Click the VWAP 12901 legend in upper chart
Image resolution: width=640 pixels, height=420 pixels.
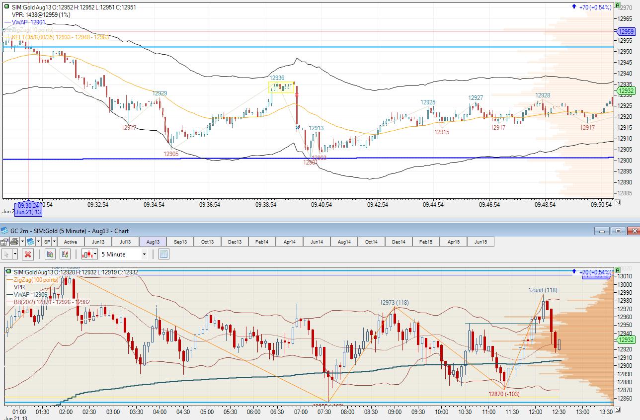(x=24, y=22)
